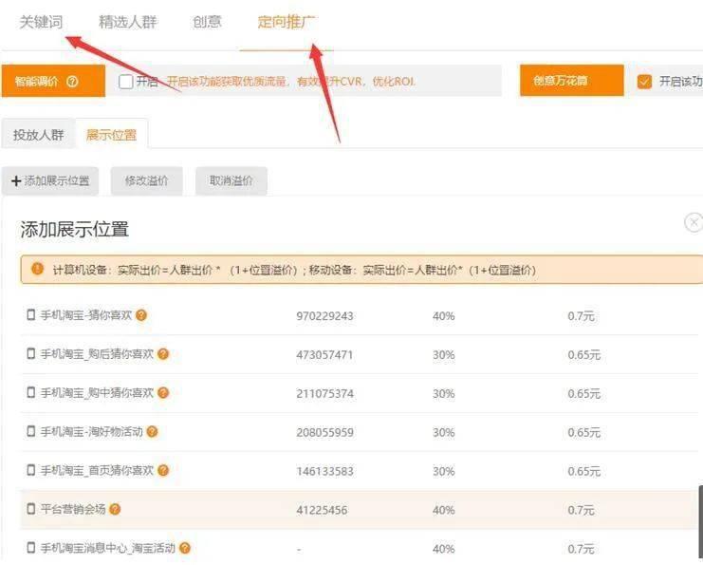Enable the 智能调价 开启 checkbox

pos(126,82)
